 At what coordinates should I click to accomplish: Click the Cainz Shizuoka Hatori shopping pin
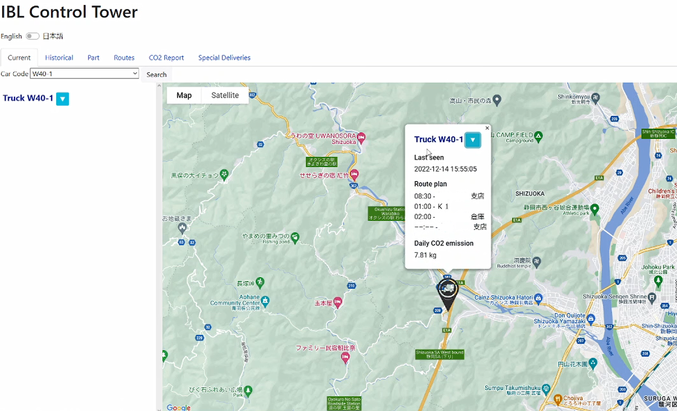(539, 298)
